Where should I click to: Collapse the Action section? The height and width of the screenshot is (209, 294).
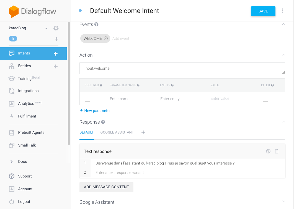[283, 55]
